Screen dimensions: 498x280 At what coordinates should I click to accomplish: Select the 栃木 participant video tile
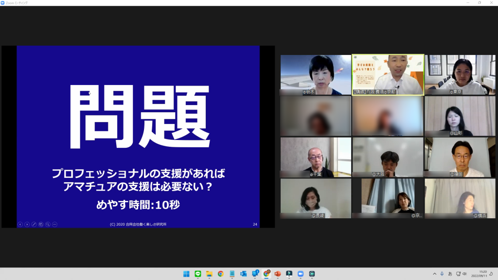[x=315, y=74]
